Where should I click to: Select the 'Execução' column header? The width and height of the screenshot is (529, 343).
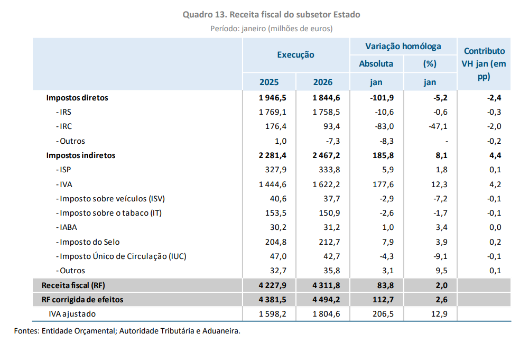295,54
